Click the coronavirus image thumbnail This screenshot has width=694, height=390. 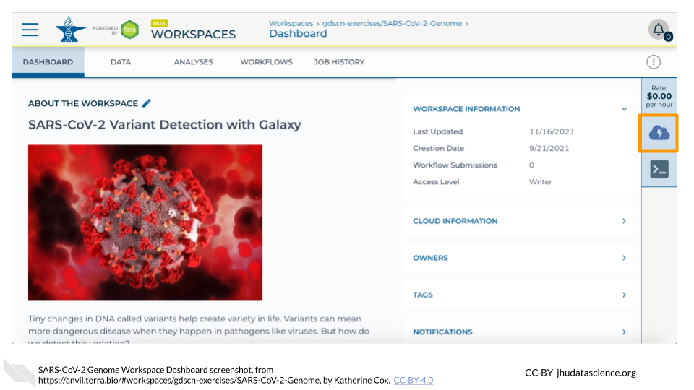coord(145,222)
